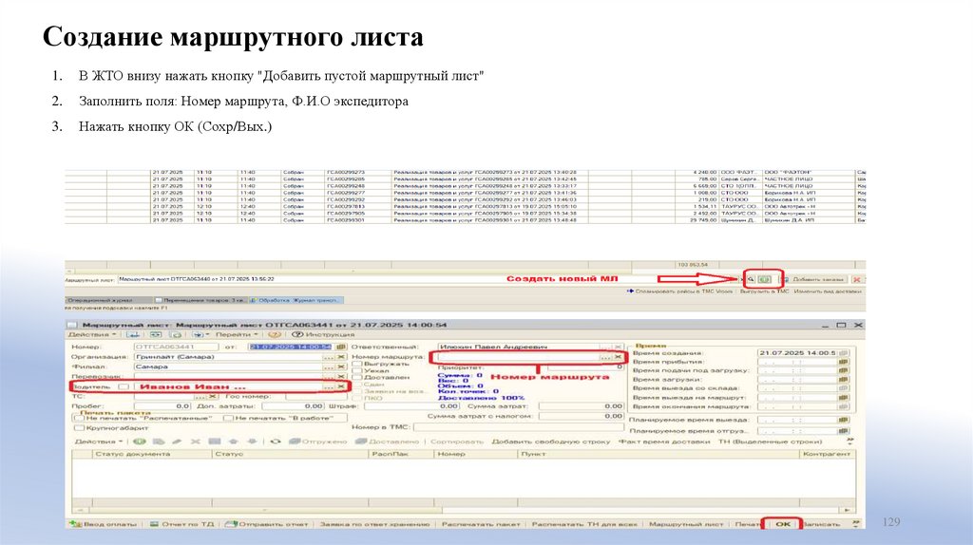Open the calendar picker for Время прибытия

[843, 362]
